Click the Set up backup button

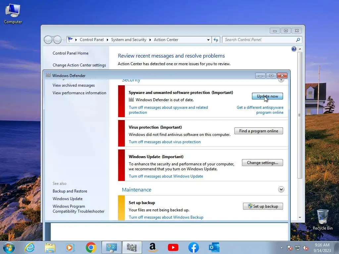click(x=263, y=206)
